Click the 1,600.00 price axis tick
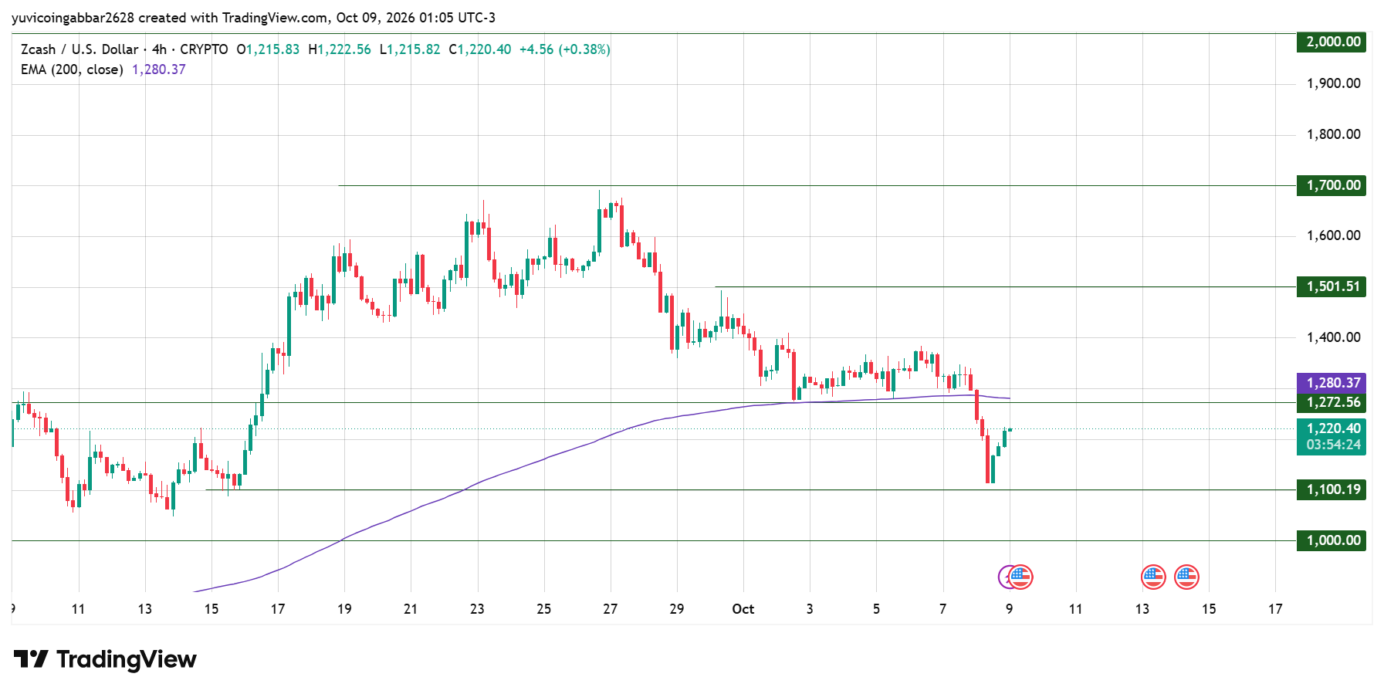Viewport: 1384px width, 694px height. pyautogui.click(x=1333, y=235)
